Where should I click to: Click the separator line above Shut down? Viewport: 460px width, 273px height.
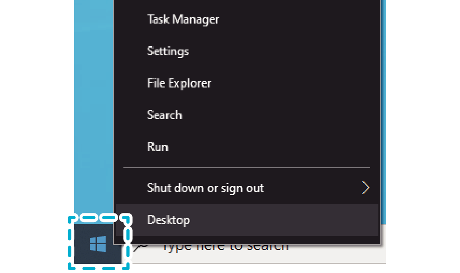click(x=247, y=168)
